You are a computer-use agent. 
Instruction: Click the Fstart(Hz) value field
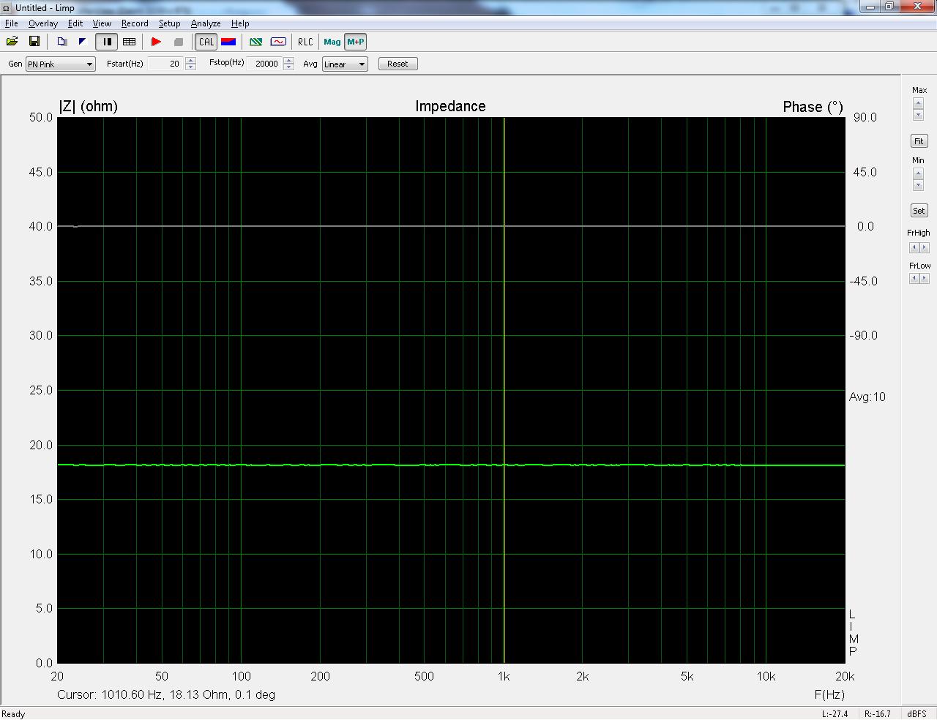pos(165,64)
